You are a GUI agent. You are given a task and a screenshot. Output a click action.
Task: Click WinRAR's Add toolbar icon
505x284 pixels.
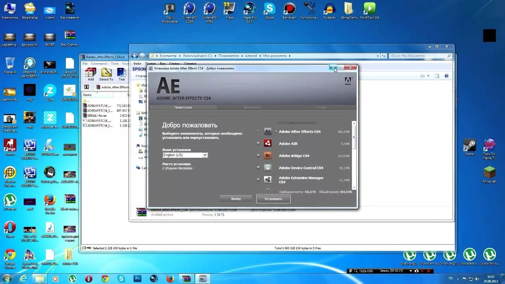[91, 74]
